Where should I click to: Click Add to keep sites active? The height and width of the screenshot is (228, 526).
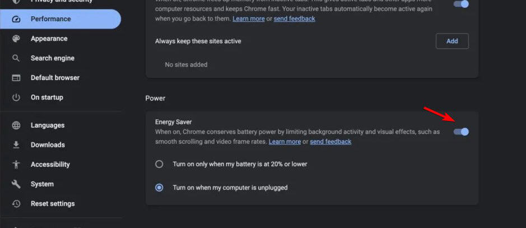[x=452, y=41]
